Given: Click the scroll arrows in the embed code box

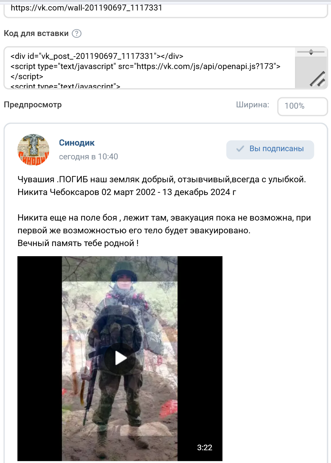Looking at the screenshot, I should pos(311,52).
